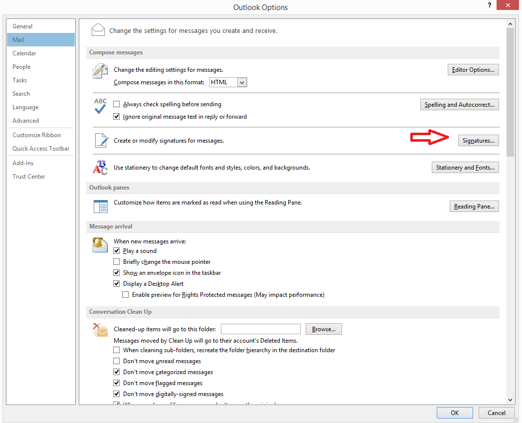
Task: Click the scrollbar down arrow
Action: (x=510, y=400)
